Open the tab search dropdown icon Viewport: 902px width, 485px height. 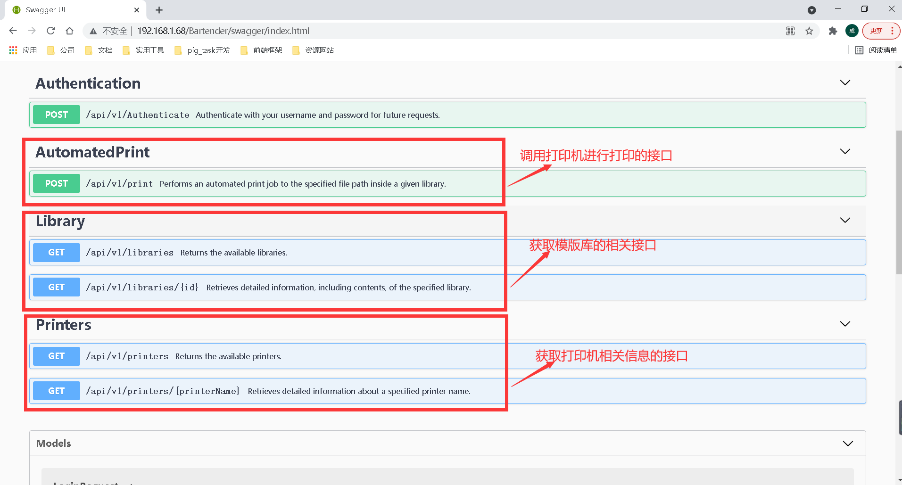pyautogui.click(x=811, y=10)
